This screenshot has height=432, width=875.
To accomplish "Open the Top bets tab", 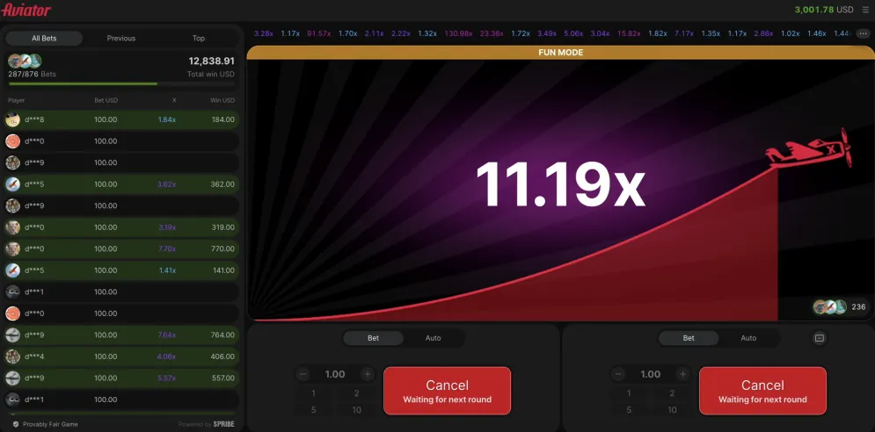I will [x=199, y=39].
